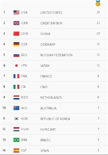Viewport: 108px width, 155px height.
Task: Click the United States flag icon
Action: pos(17,12)
